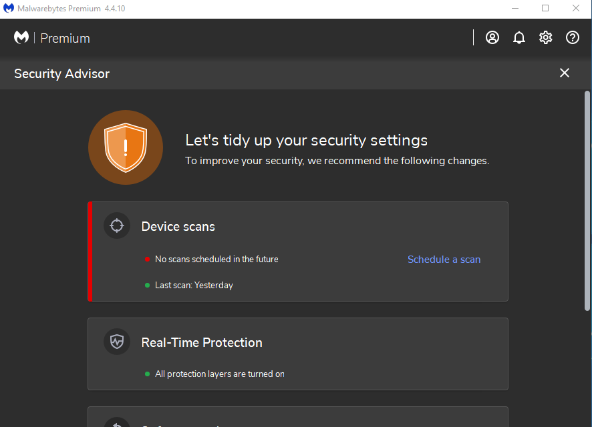Select the Device scans card heading

click(x=178, y=226)
